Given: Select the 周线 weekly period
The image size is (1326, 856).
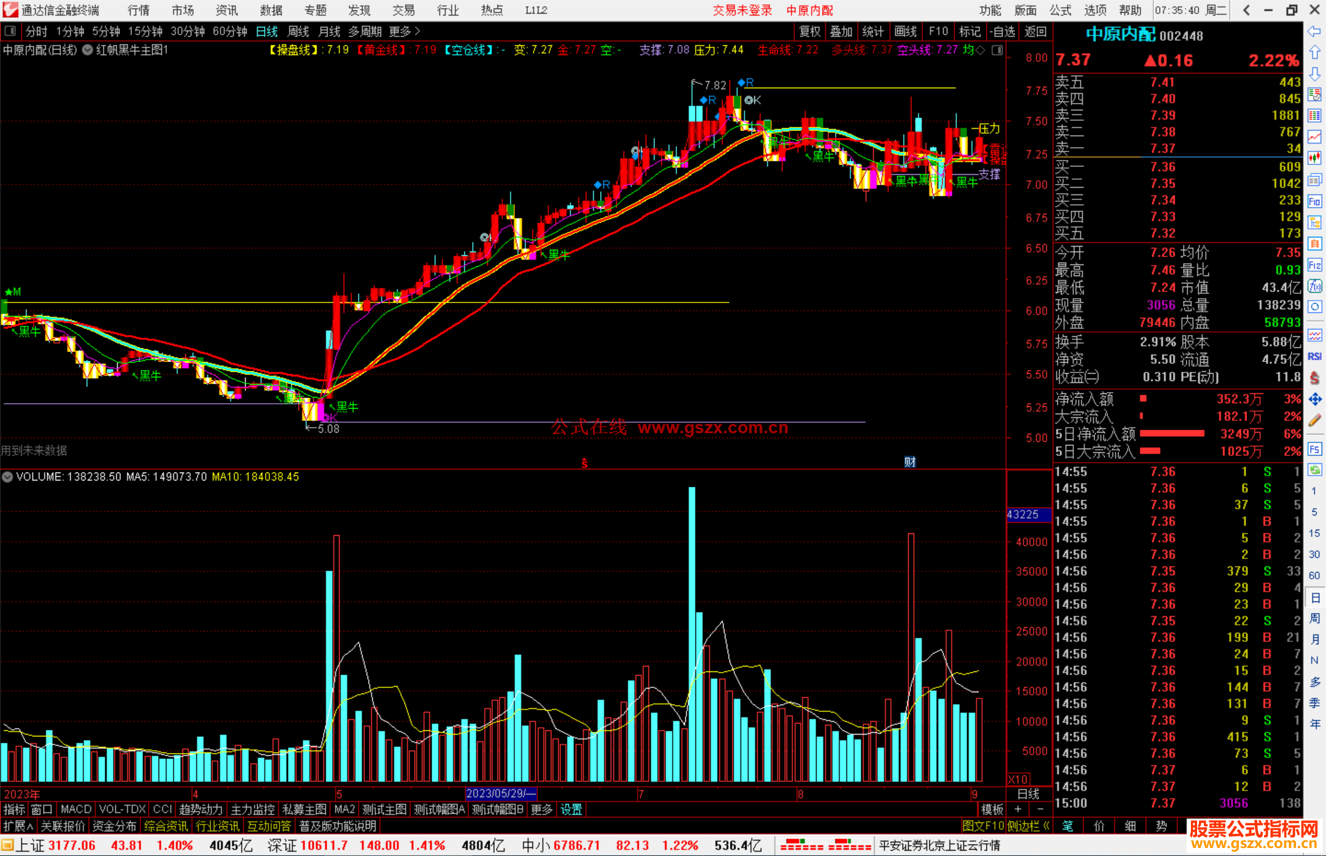Looking at the screenshot, I should (298, 31).
